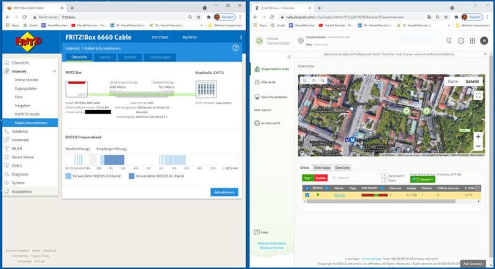Open the Nebula Help link
Screen dimensions: 495x269
point(261,233)
